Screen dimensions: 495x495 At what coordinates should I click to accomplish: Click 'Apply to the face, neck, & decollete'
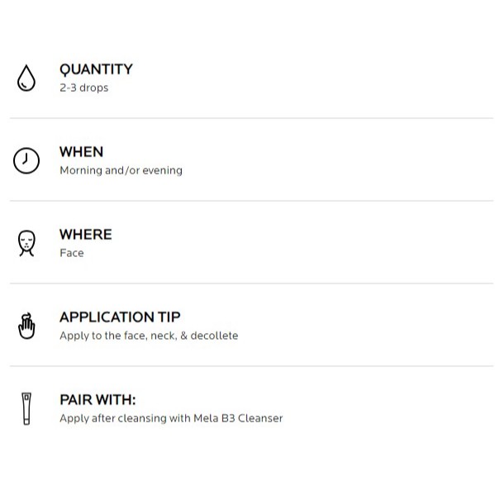tap(149, 336)
